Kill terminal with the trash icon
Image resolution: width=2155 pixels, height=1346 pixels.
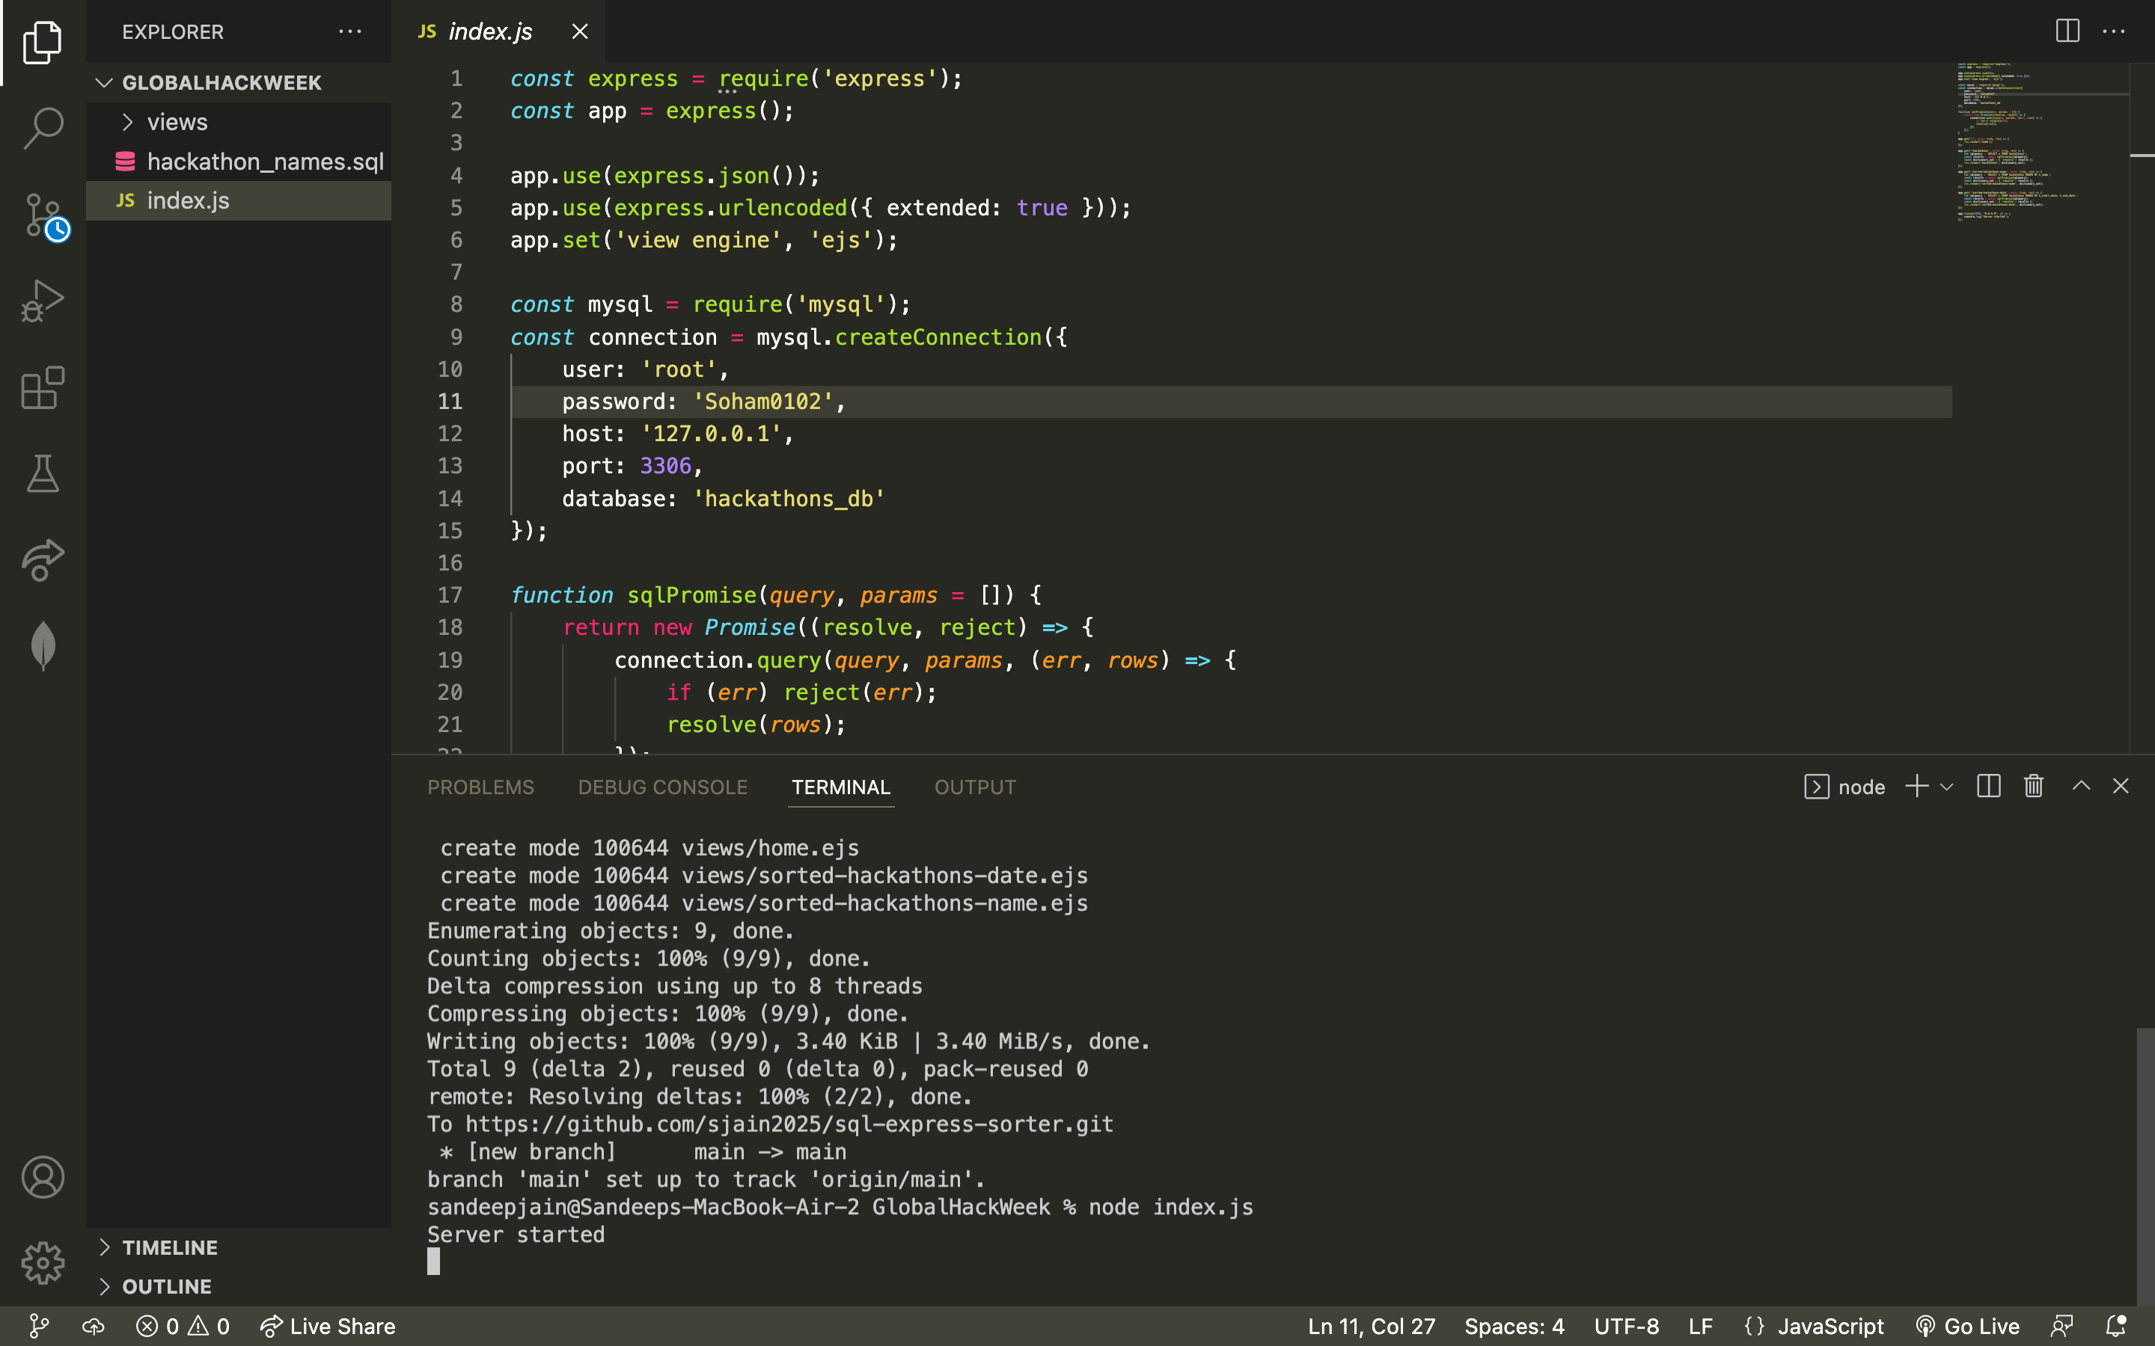(2033, 786)
